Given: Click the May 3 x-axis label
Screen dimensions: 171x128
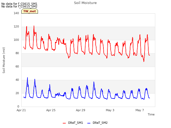Looking at the screenshot, I should tap(110, 110).
